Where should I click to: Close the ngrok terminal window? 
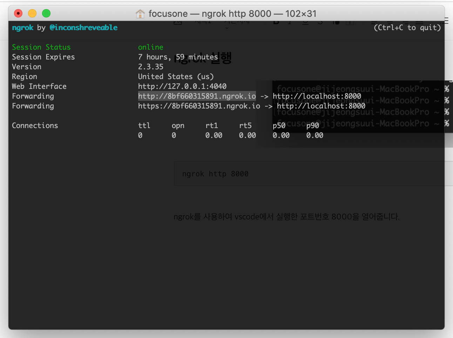[x=18, y=13]
